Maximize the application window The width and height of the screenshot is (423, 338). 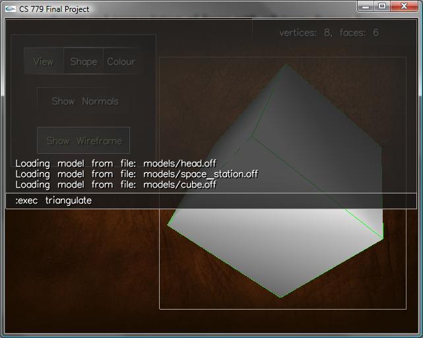[x=382, y=6]
